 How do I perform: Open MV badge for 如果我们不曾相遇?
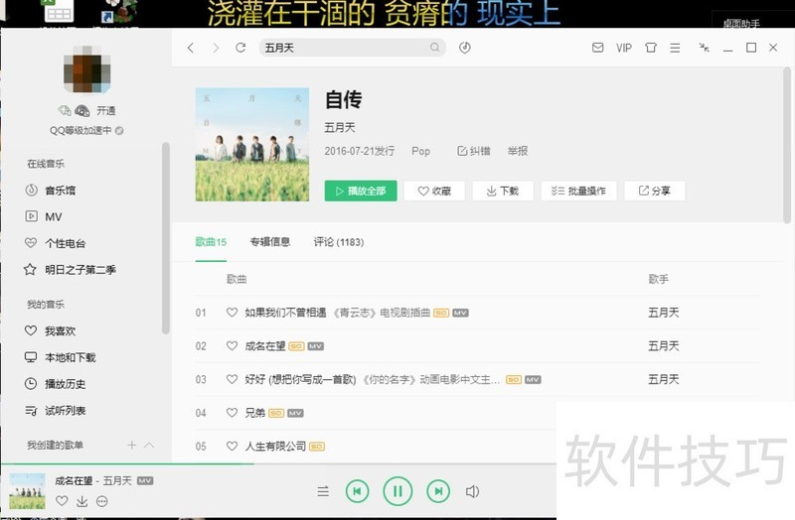coord(460,313)
